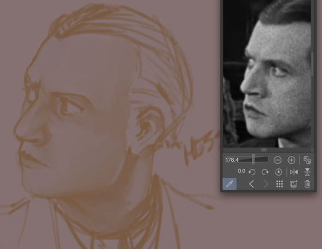Viewport: 322px width, 249px height.
Task: Toggle the Sub View eyedropper mode
Action: [230, 184]
